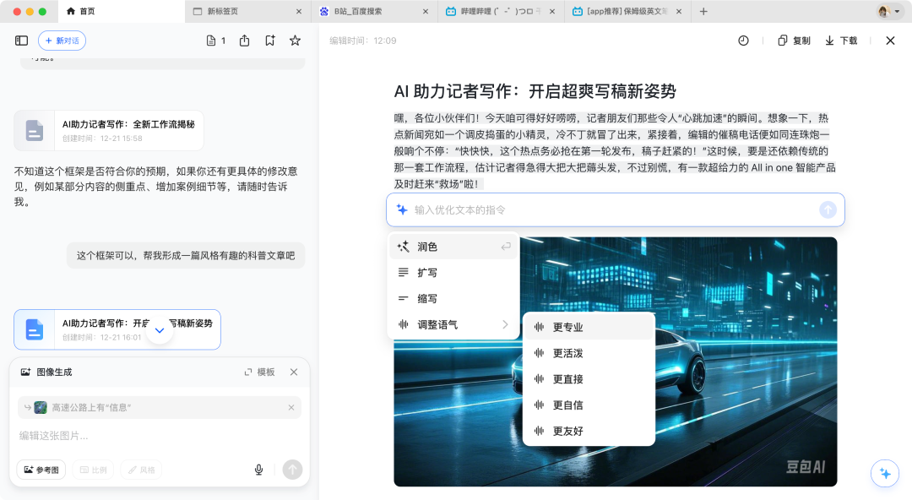Viewport: 912px width, 500px height.
Task: Open edit history via the clock icon
Action: [742, 41]
